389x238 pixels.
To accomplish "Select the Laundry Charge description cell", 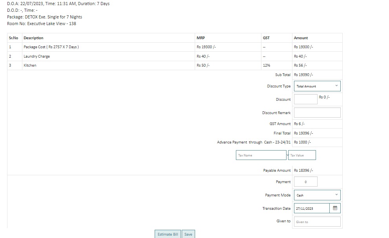I will pos(108,56).
